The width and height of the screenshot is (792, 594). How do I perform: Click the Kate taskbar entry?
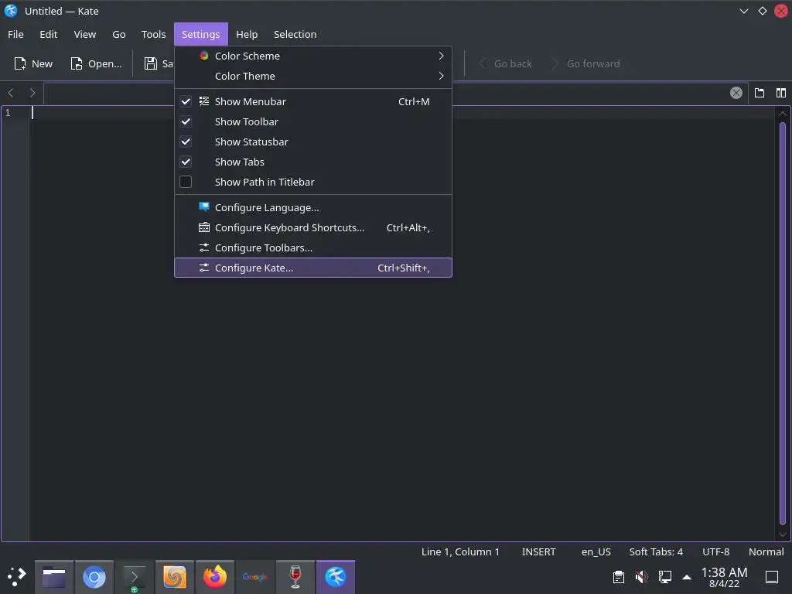(x=336, y=577)
